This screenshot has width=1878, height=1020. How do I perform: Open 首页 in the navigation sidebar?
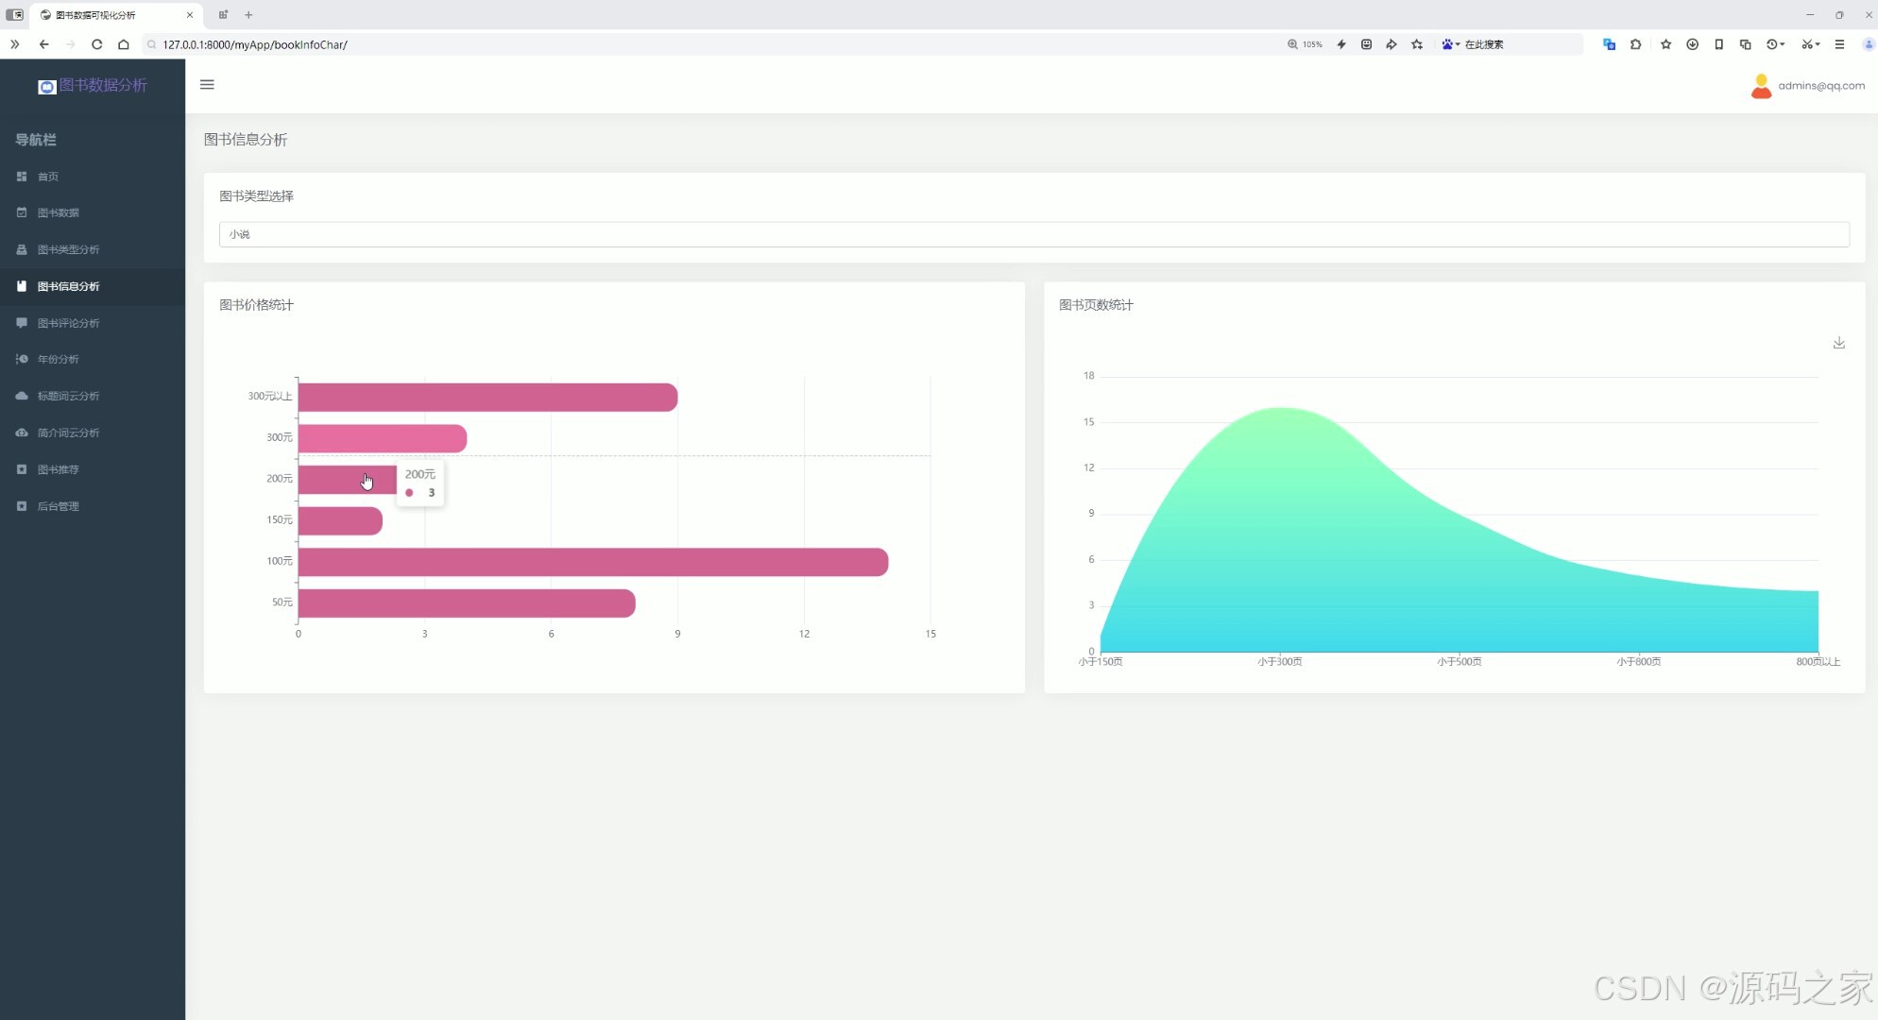(48, 177)
